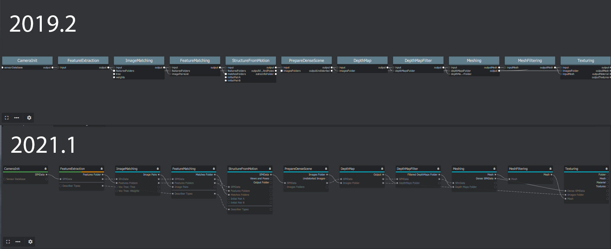This screenshot has height=249, width=611.
Task: Click the lock icon on the 2021.1 Texturing node
Action: pyautogui.click(x=607, y=169)
